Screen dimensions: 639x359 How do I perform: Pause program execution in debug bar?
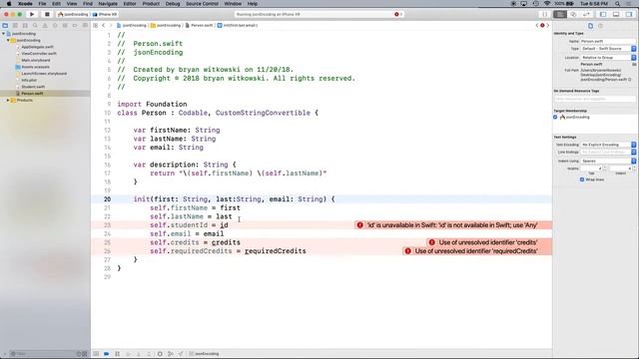point(118,354)
